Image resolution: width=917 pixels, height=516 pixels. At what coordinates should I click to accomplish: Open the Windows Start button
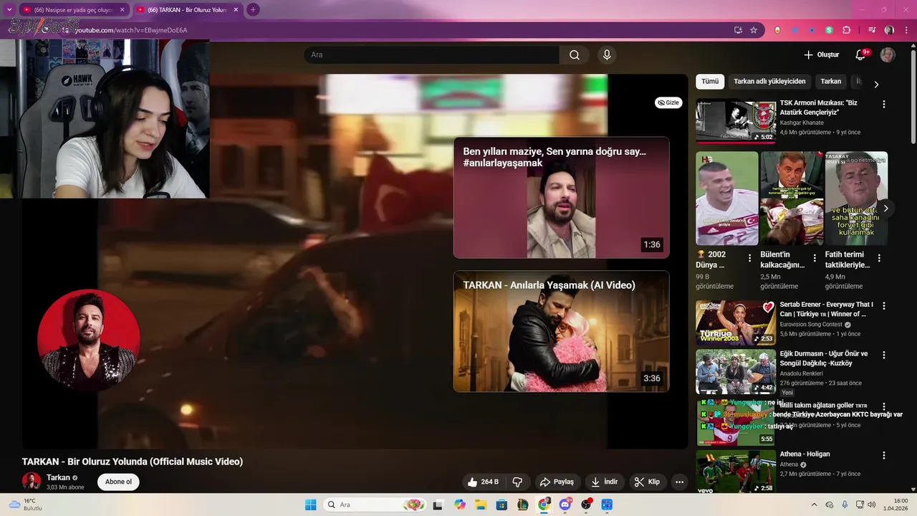(310, 505)
